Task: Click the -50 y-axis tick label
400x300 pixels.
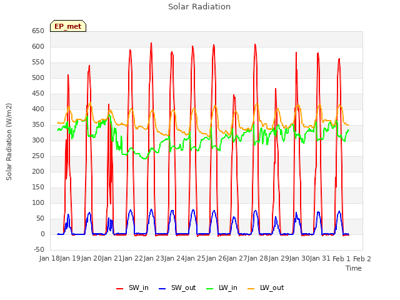Action: 39,250
